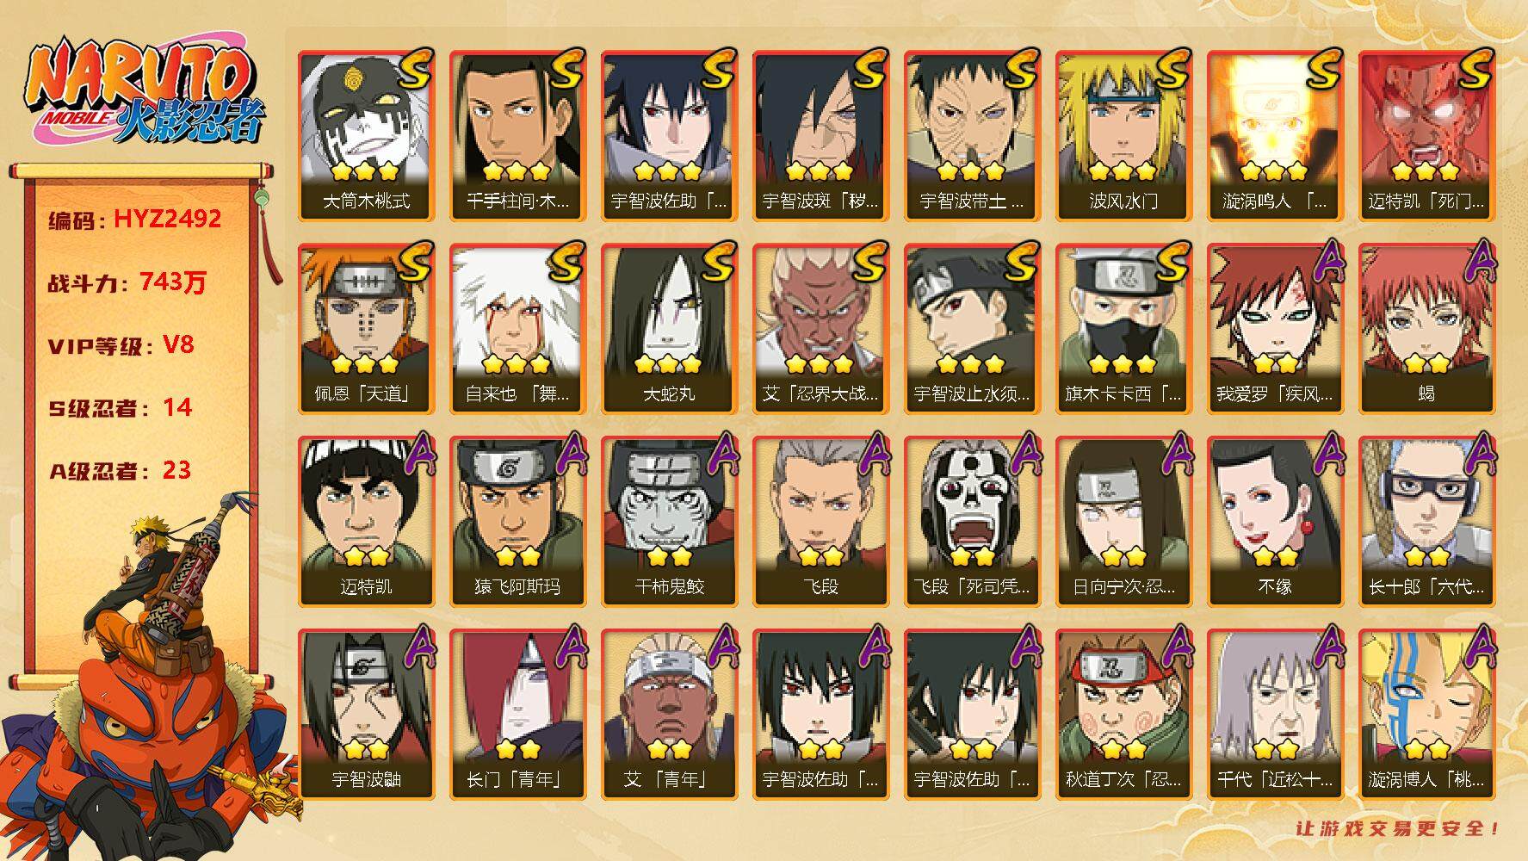Open the 长门「青年」 ninja card

click(517, 715)
